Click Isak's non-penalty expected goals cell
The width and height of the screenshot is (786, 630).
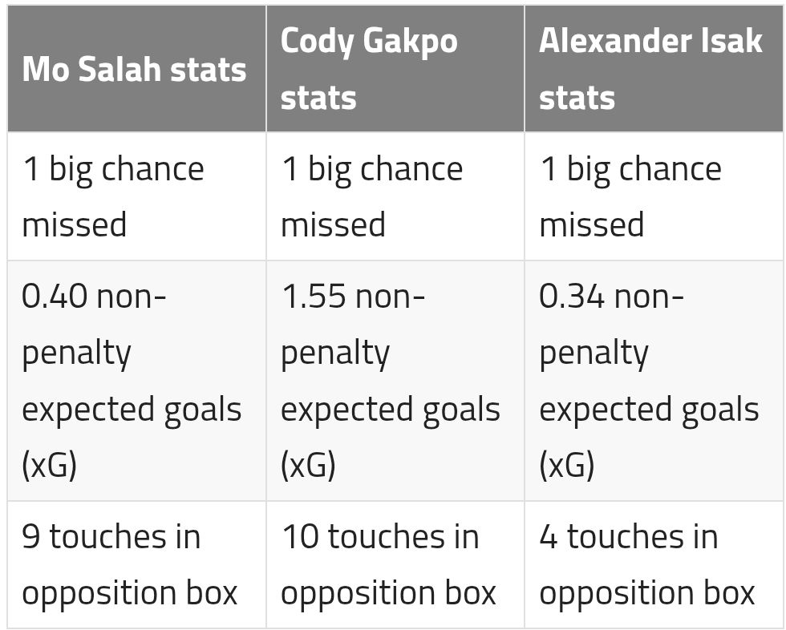[x=653, y=381]
